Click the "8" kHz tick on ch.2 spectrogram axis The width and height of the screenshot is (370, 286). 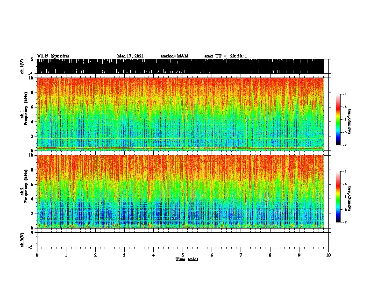point(33,170)
